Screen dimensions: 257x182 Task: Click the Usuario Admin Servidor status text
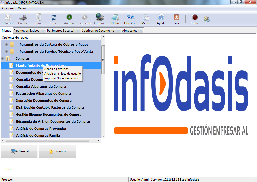(x=165, y=180)
